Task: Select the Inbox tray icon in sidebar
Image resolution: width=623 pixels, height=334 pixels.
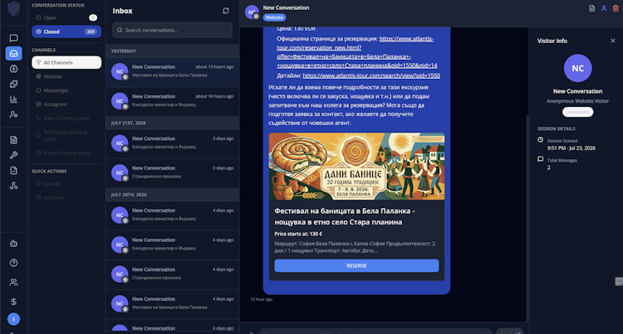Action: pyautogui.click(x=13, y=54)
